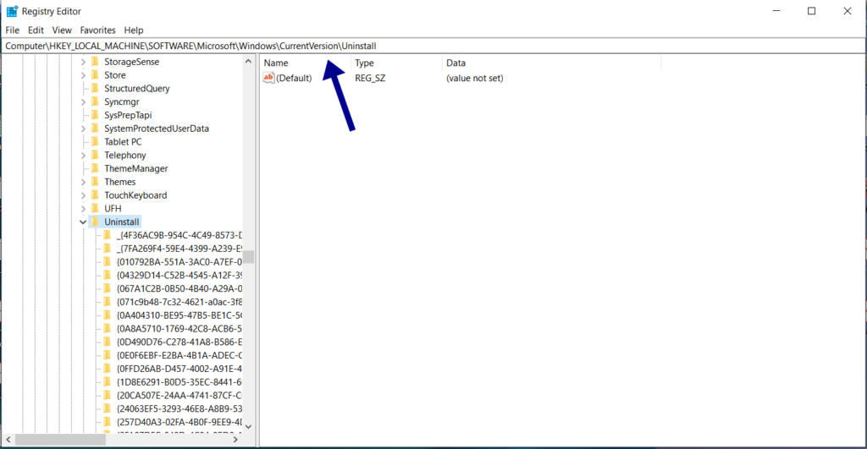Collapse the Uninstall key

[x=83, y=222]
